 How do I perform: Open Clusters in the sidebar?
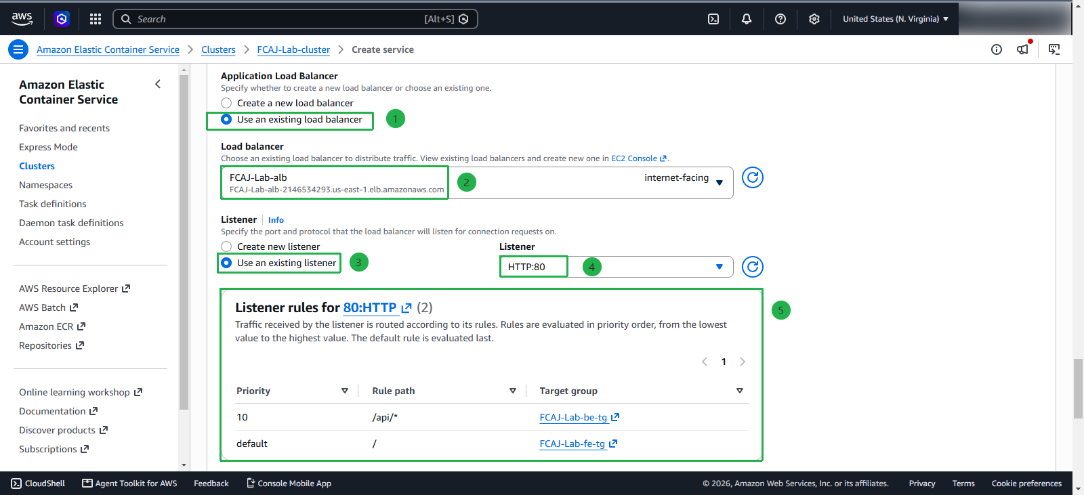click(37, 166)
